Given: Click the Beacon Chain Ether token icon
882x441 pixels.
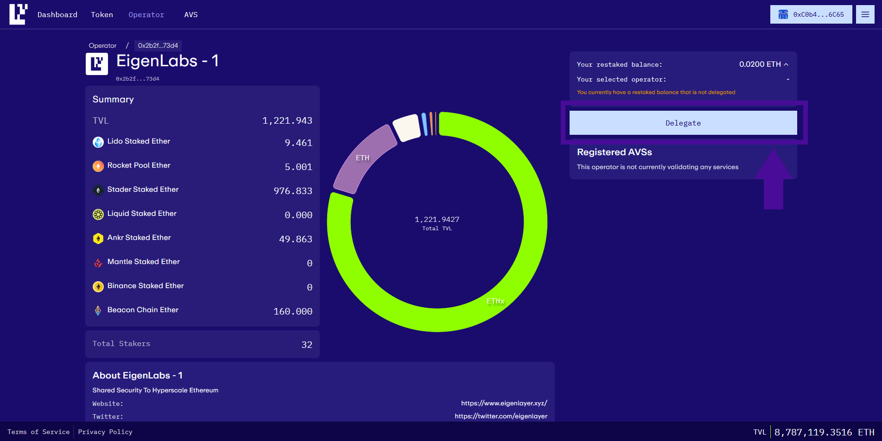Looking at the screenshot, I should click(x=98, y=311).
